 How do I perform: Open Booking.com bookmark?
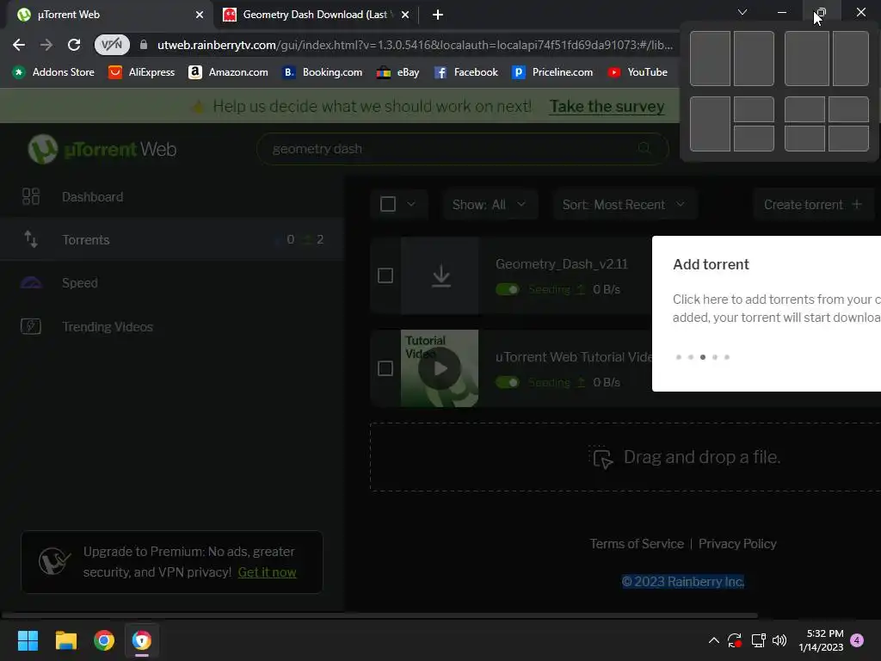(323, 72)
